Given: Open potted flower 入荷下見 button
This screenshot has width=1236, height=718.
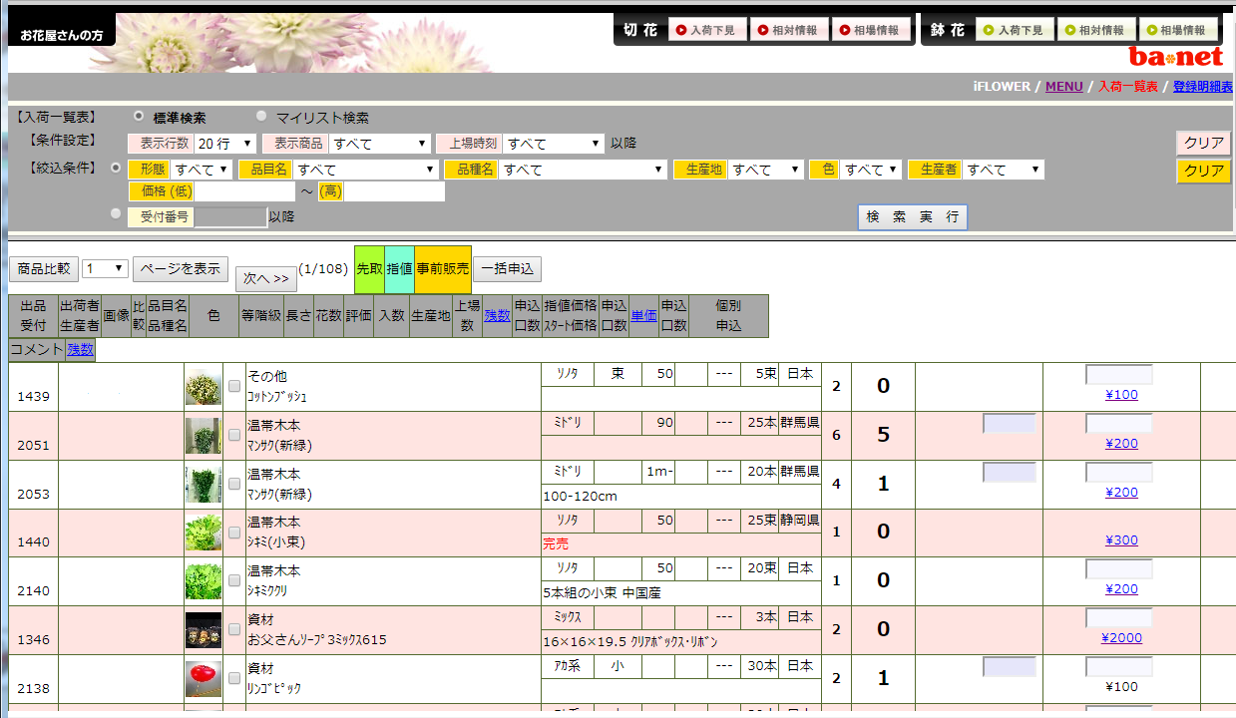Looking at the screenshot, I should click(x=1013, y=30).
